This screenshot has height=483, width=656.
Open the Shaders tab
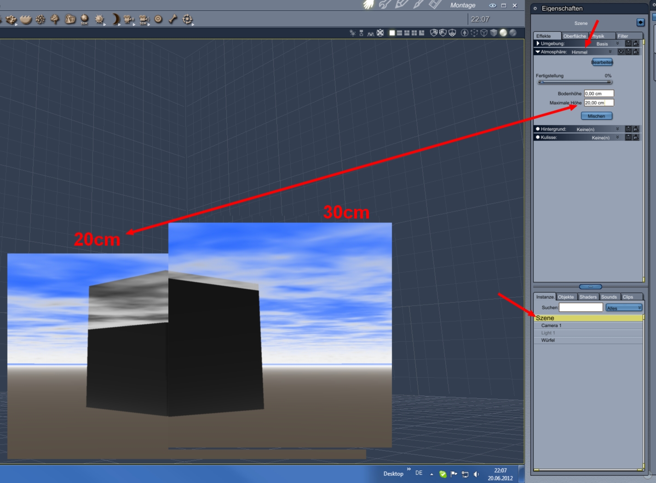(x=588, y=297)
